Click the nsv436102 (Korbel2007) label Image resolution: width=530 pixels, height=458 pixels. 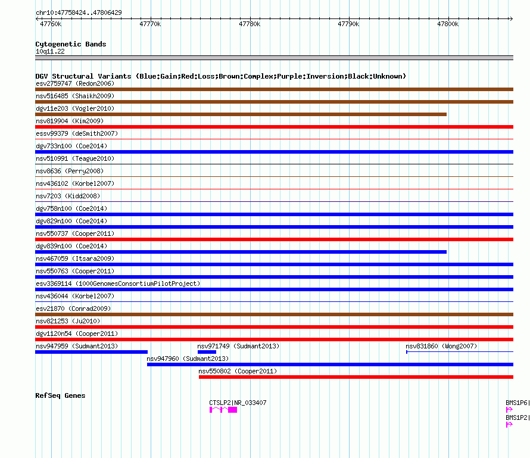(75, 183)
